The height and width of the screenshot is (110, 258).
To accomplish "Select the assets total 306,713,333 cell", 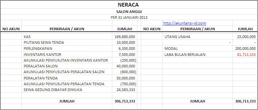I will [x=125, y=101].
